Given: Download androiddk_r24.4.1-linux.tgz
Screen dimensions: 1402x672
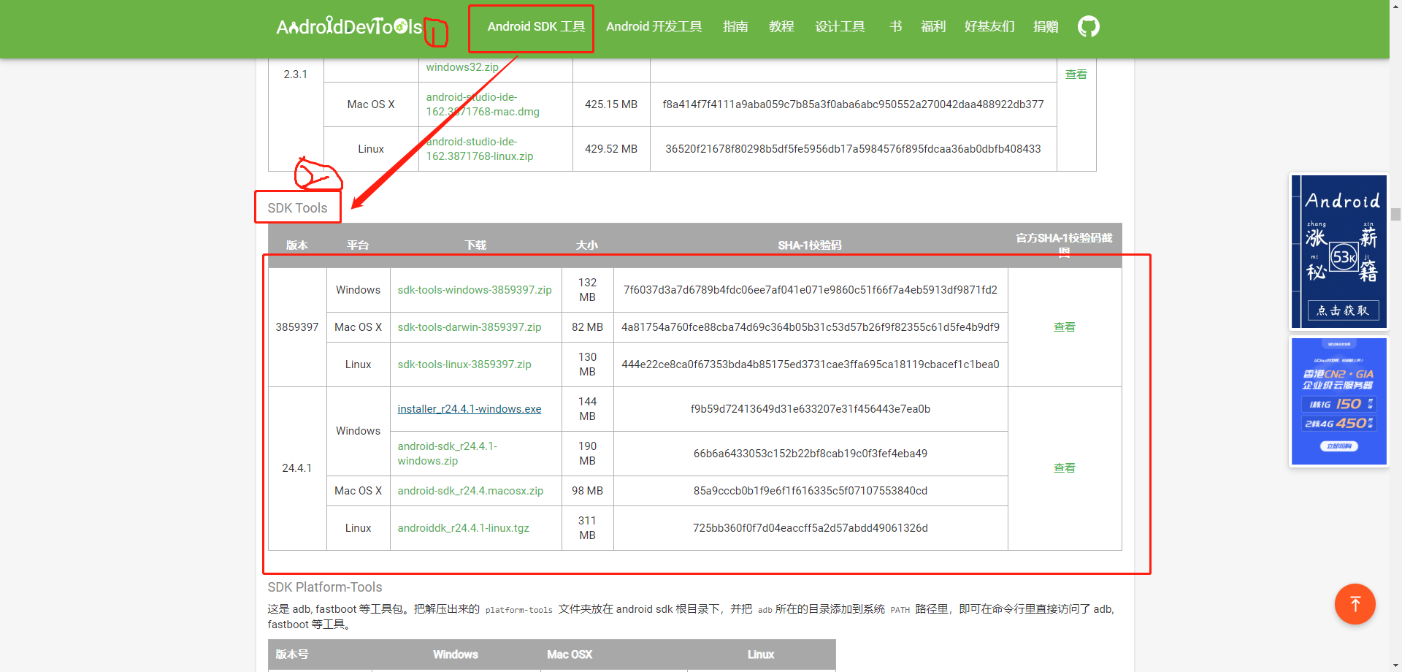Looking at the screenshot, I should pyautogui.click(x=463, y=528).
